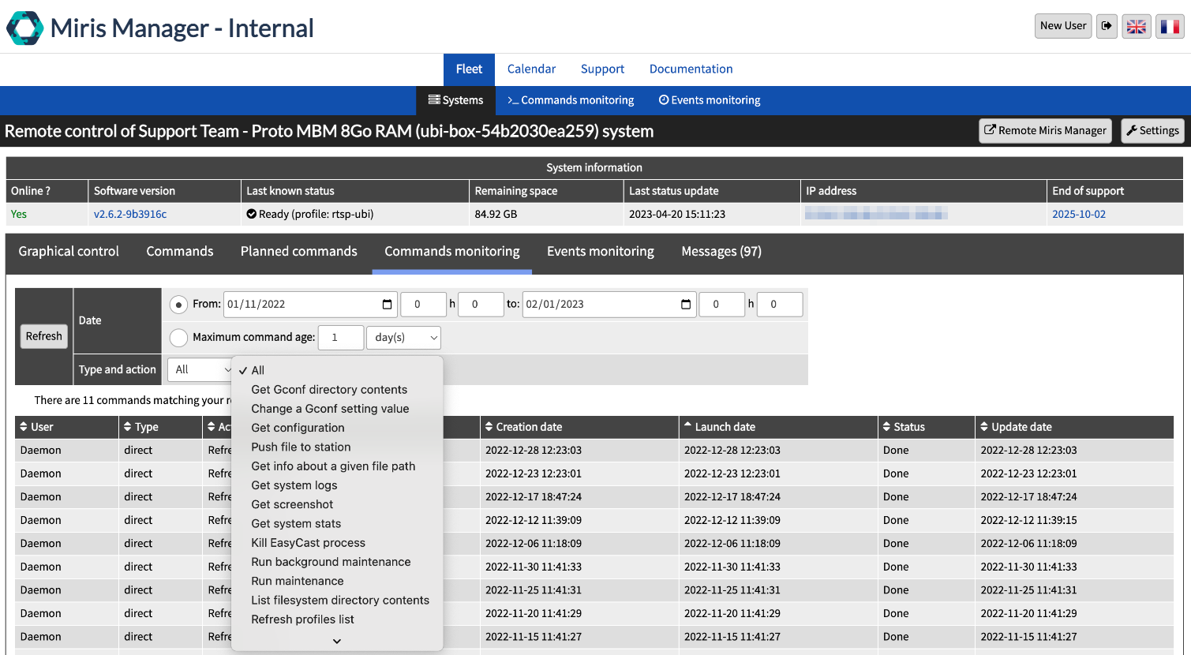The width and height of the screenshot is (1191, 655).
Task: Choose Kill EasyCast process option
Action: tap(338, 543)
